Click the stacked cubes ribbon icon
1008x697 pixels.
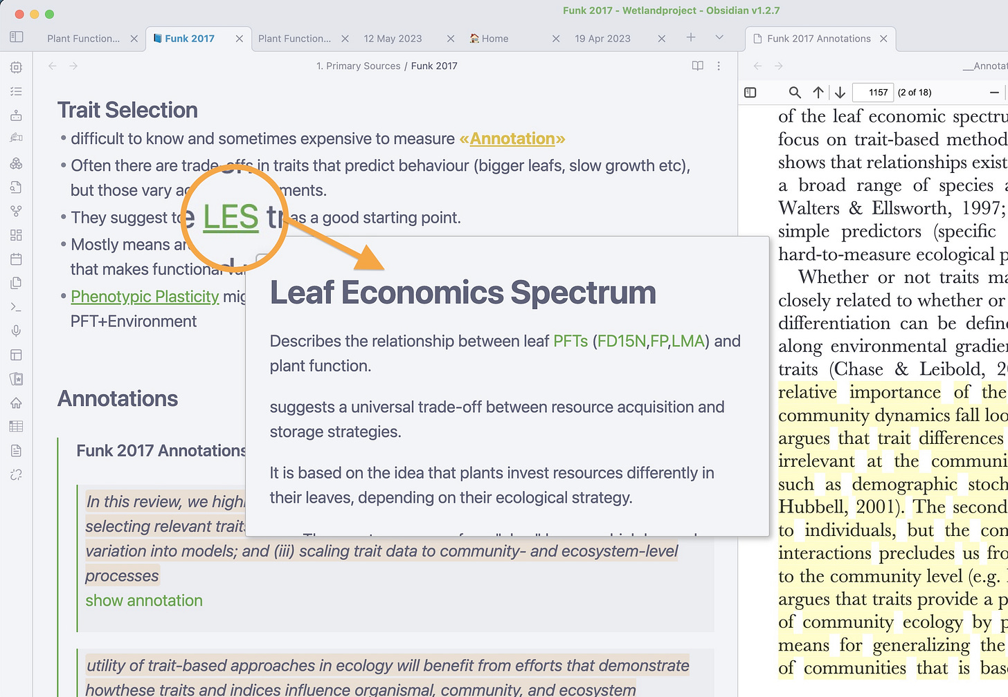pyautogui.click(x=16, y=163)
